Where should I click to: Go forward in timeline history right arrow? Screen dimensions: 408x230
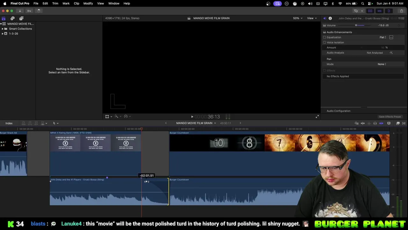[x=240, y=123]
